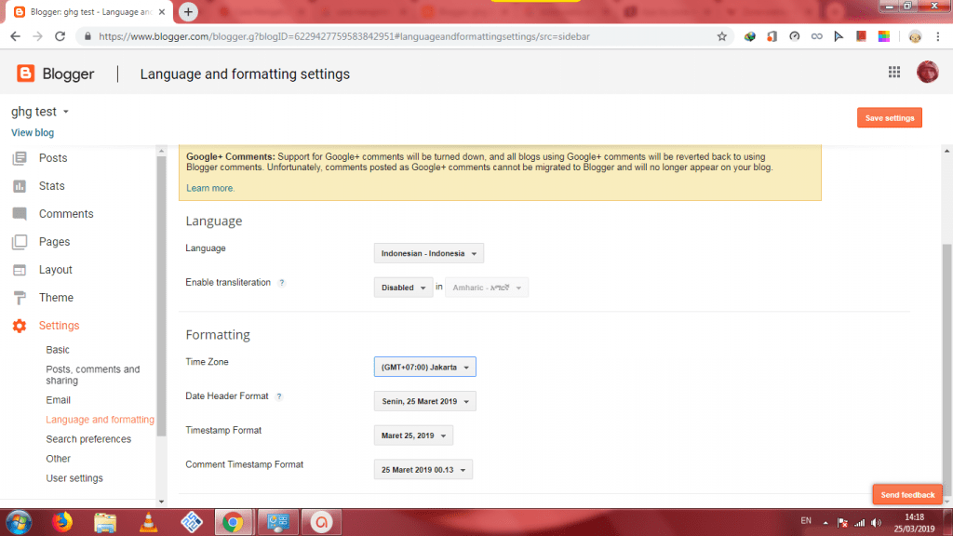Select the Blogger ghg test browser tab
Image resolution: width=953 pixels, height=536 pixels.
pyautogui.click(x=90, y=12)
